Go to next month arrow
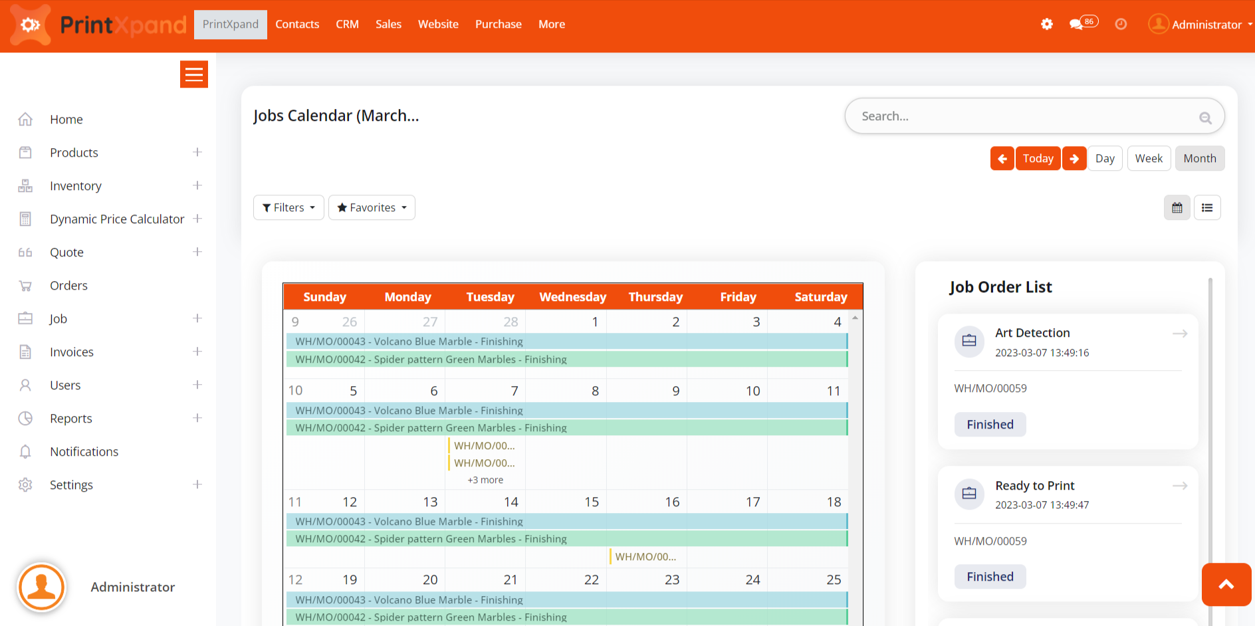 (x=1074, y=159)
